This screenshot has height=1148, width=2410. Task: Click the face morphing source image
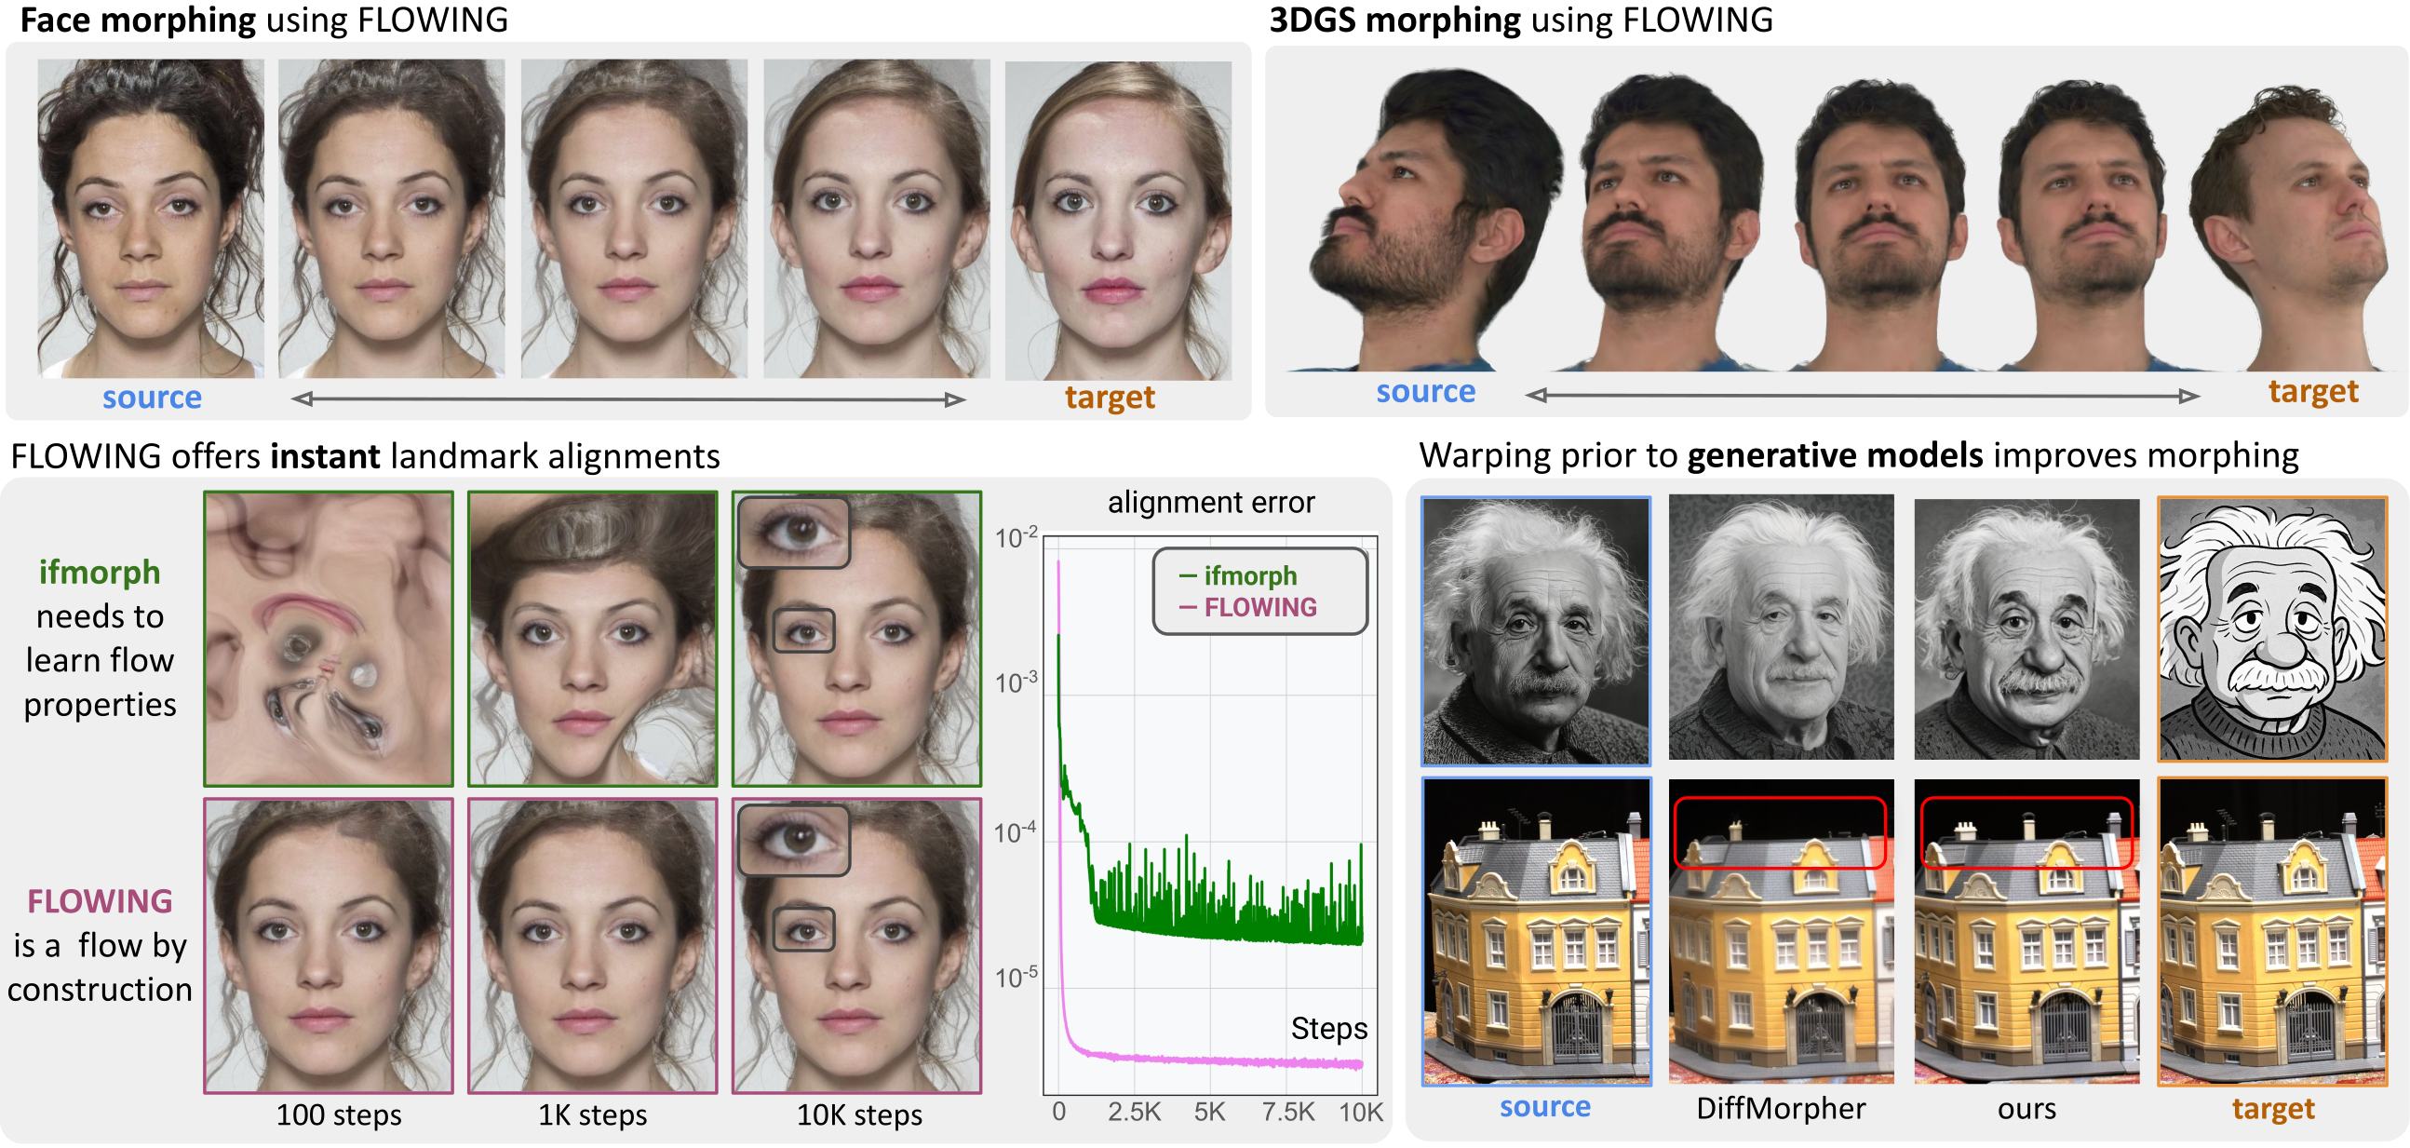150,217
